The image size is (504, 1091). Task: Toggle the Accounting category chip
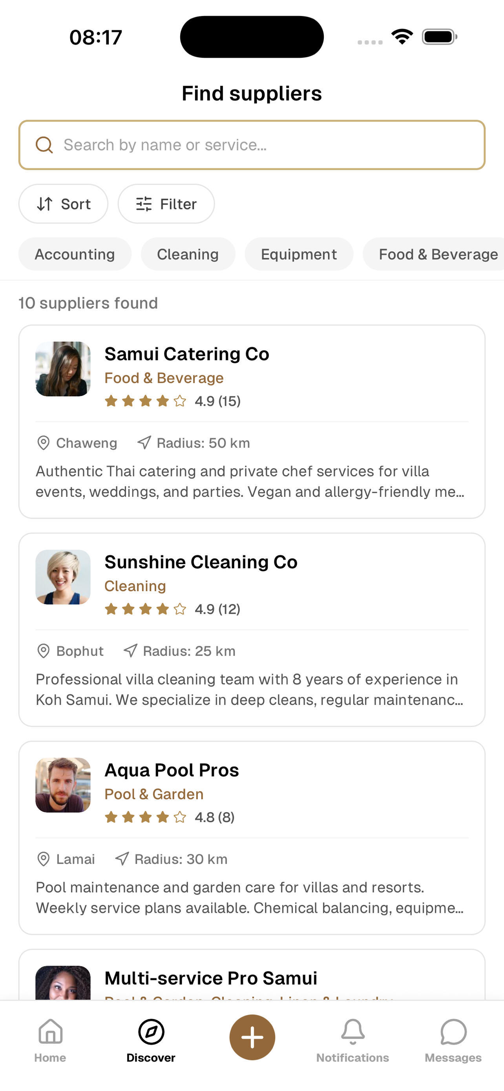pos(75,254)
